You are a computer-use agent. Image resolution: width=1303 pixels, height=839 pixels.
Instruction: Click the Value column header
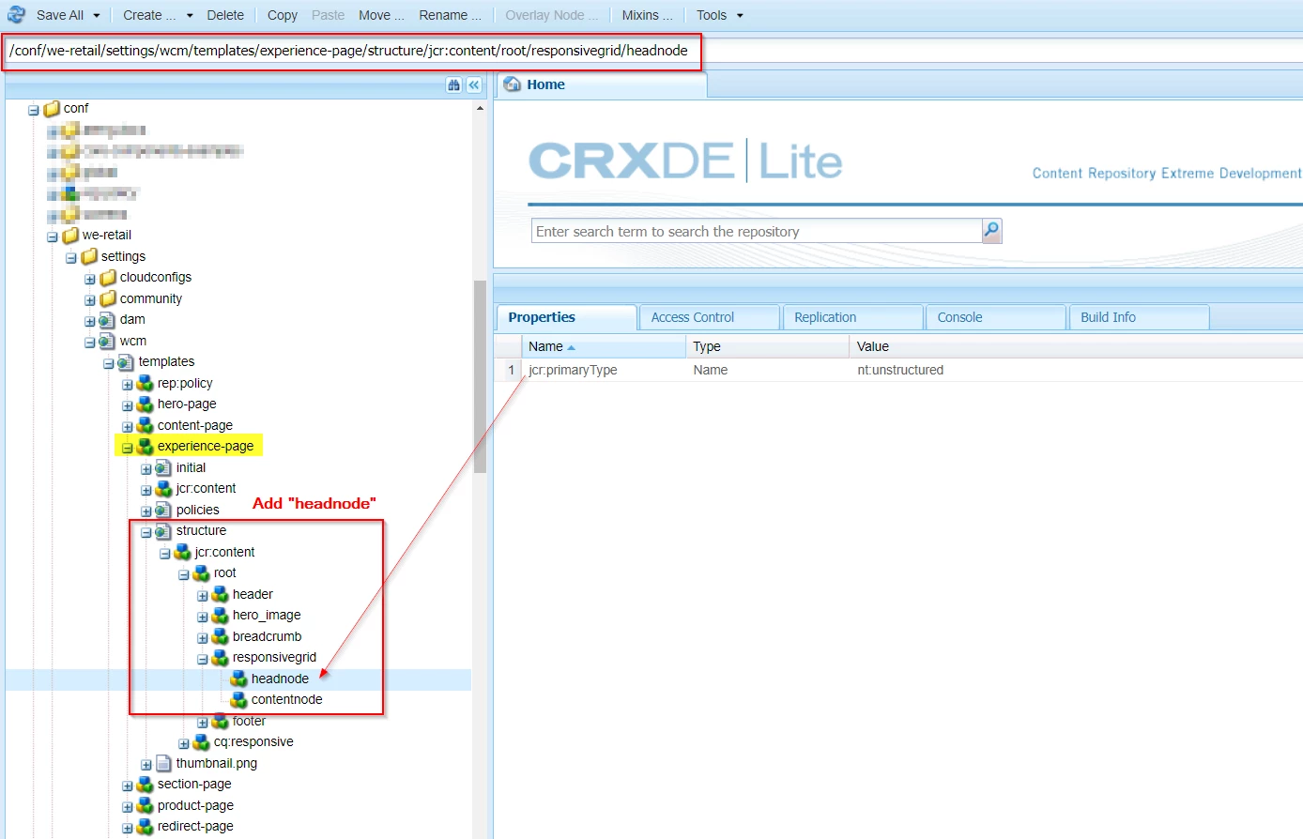coord(1076,346)
